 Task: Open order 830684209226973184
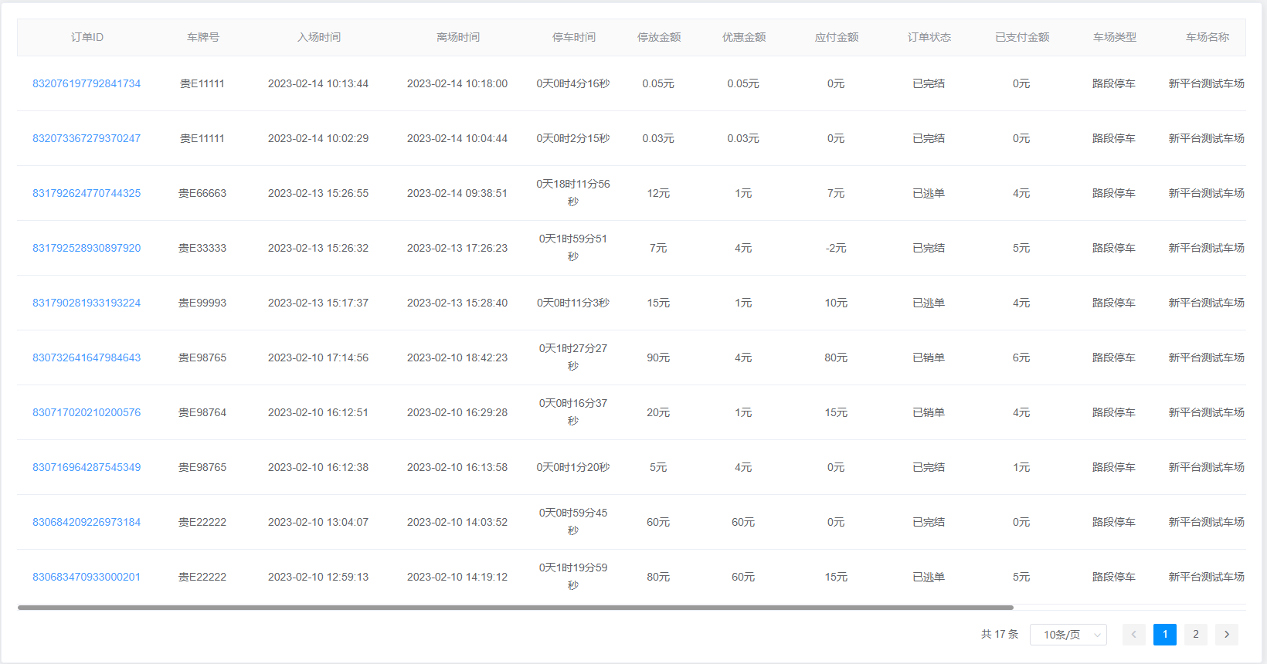87,522
